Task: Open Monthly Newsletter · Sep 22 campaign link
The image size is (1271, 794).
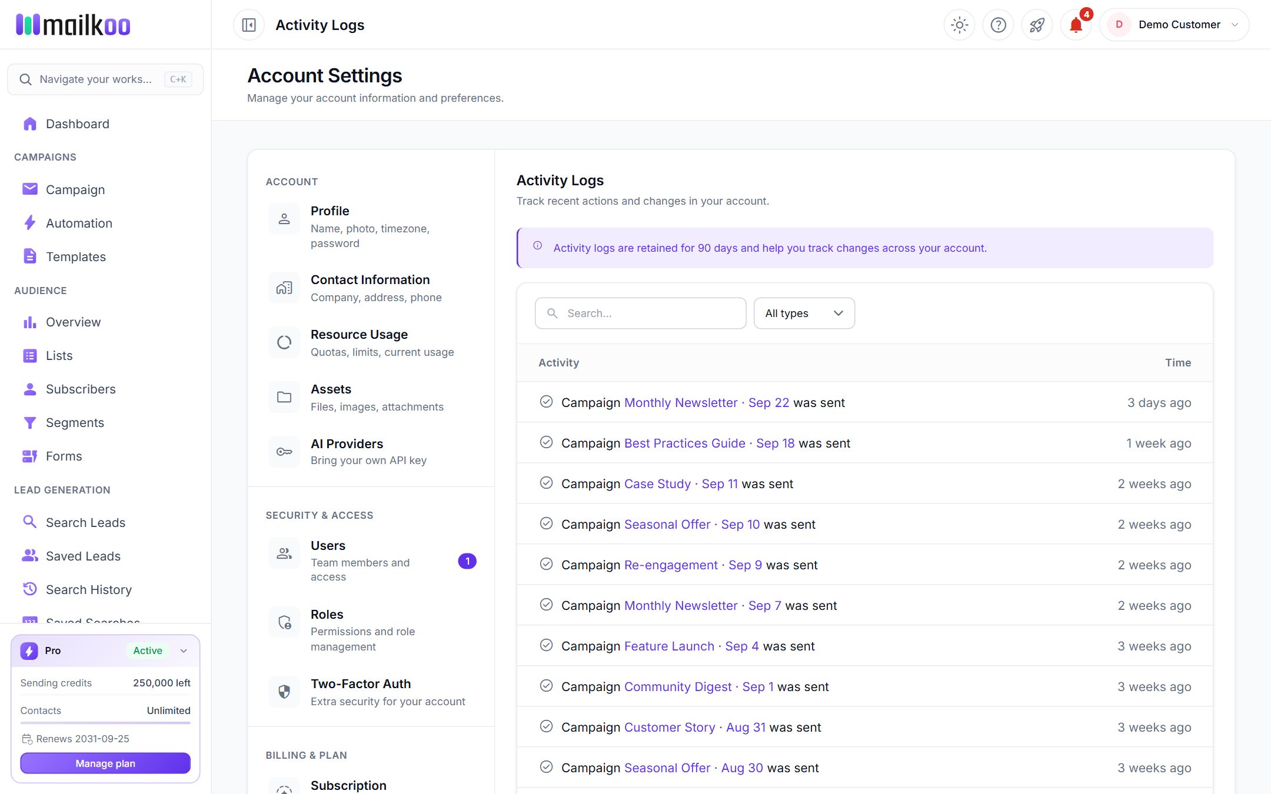Action: click(x=706, y=402)
